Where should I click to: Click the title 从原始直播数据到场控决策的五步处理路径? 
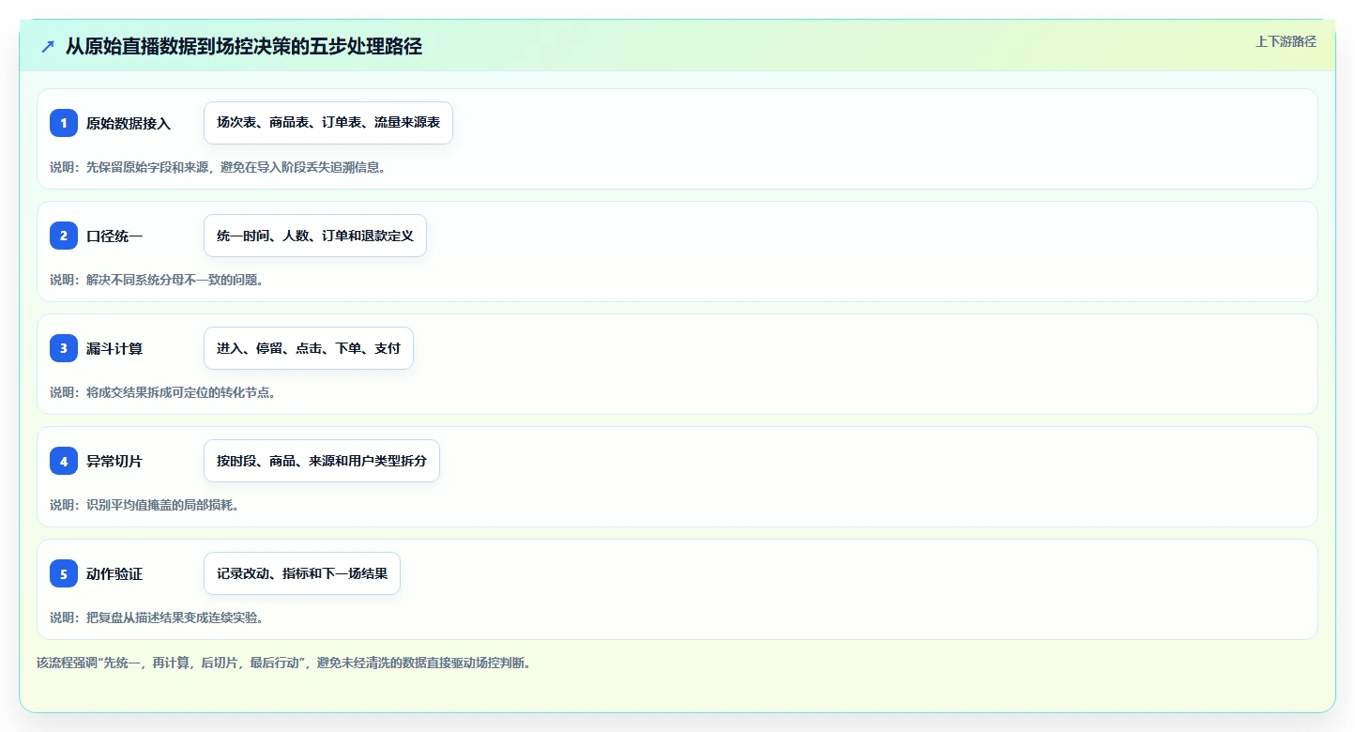(x=244, y=46)
